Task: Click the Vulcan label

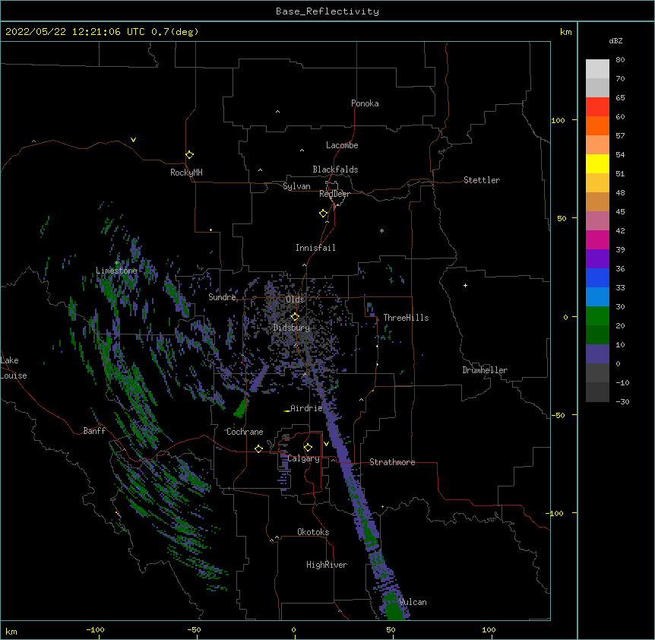Action: [413, 602]
